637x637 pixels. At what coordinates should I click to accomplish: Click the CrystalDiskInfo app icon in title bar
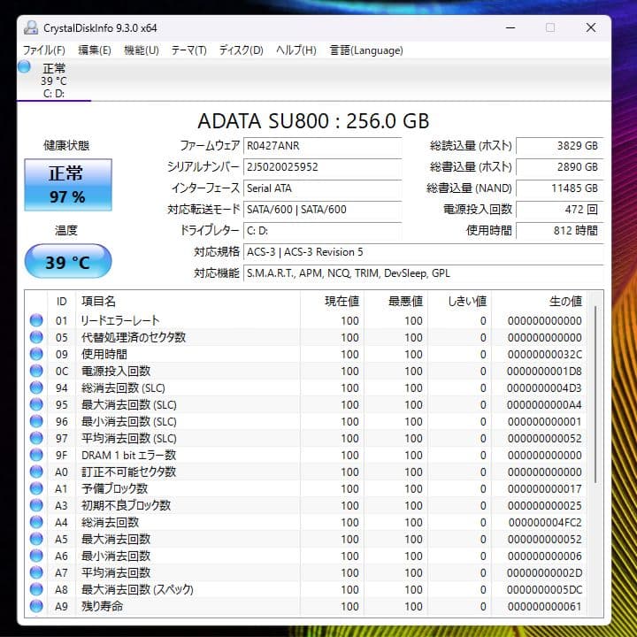[x=30, y=27]
